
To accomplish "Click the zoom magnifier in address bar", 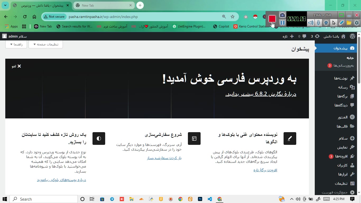I will coord(224,17).
